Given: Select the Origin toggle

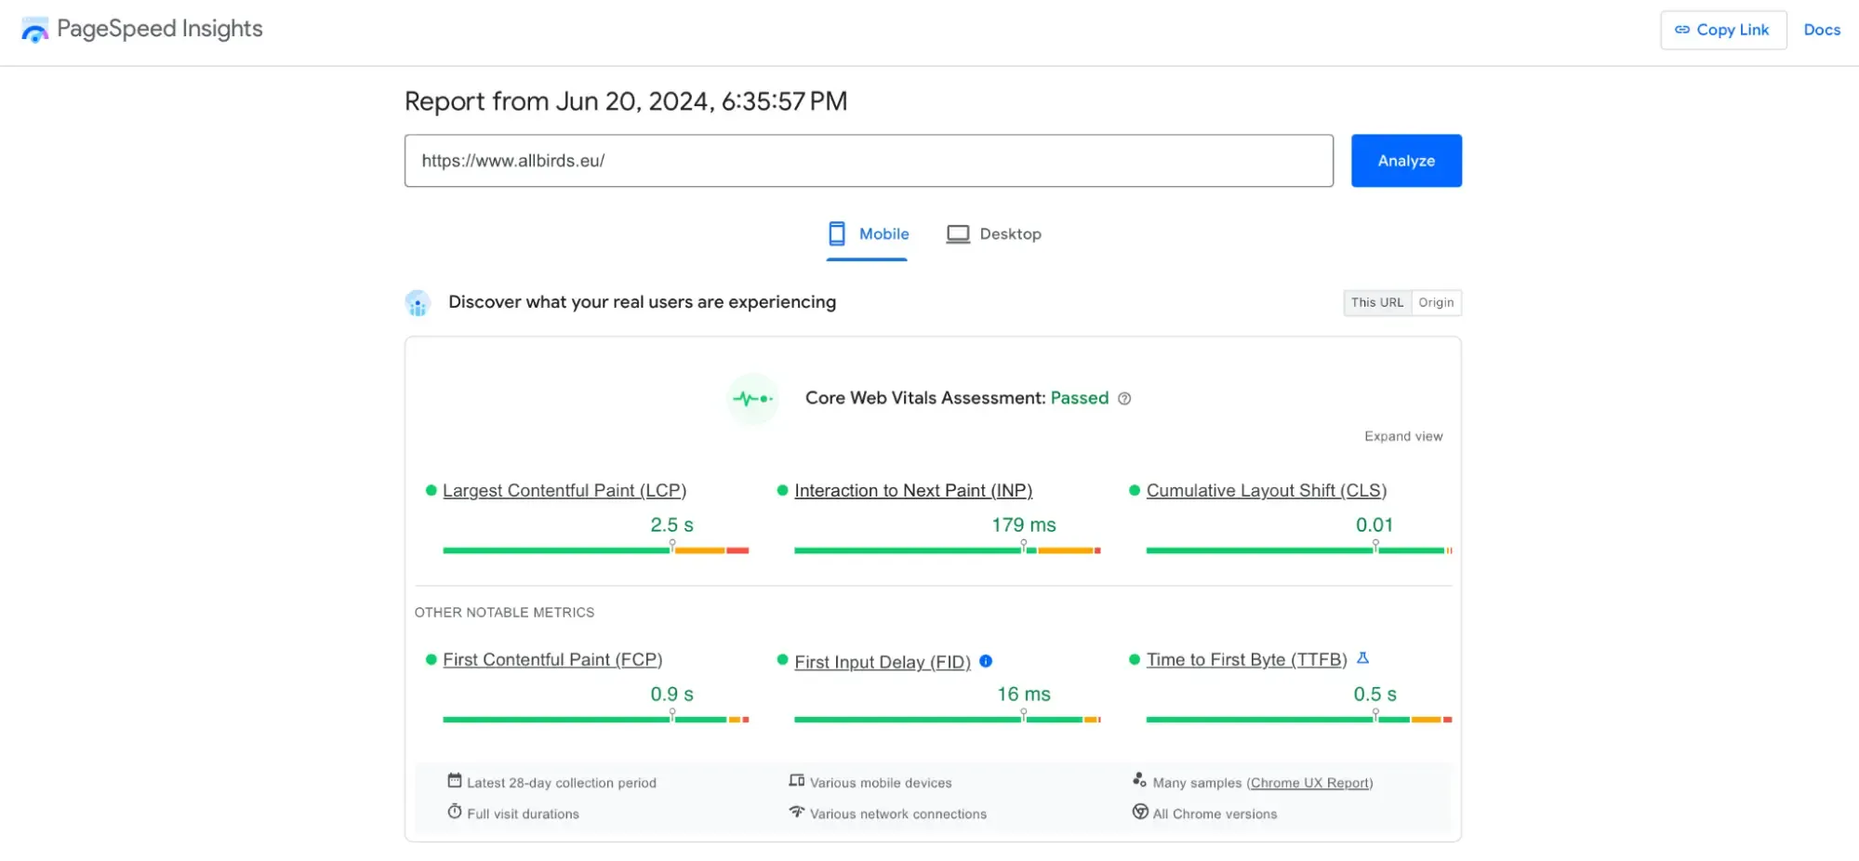Looking at the screenshot, I should [1436, 302].
